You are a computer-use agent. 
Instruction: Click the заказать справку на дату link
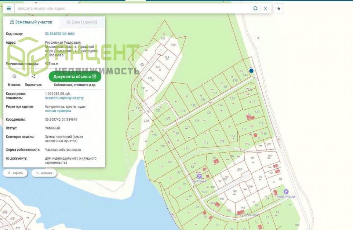64,98
